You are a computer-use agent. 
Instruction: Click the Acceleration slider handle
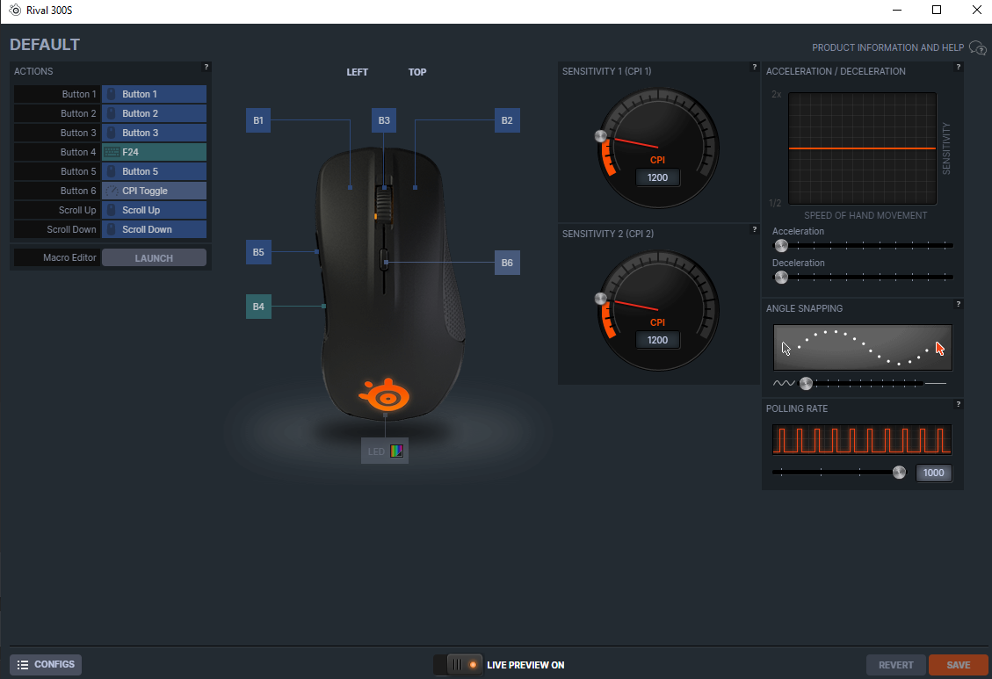(781, 245)
